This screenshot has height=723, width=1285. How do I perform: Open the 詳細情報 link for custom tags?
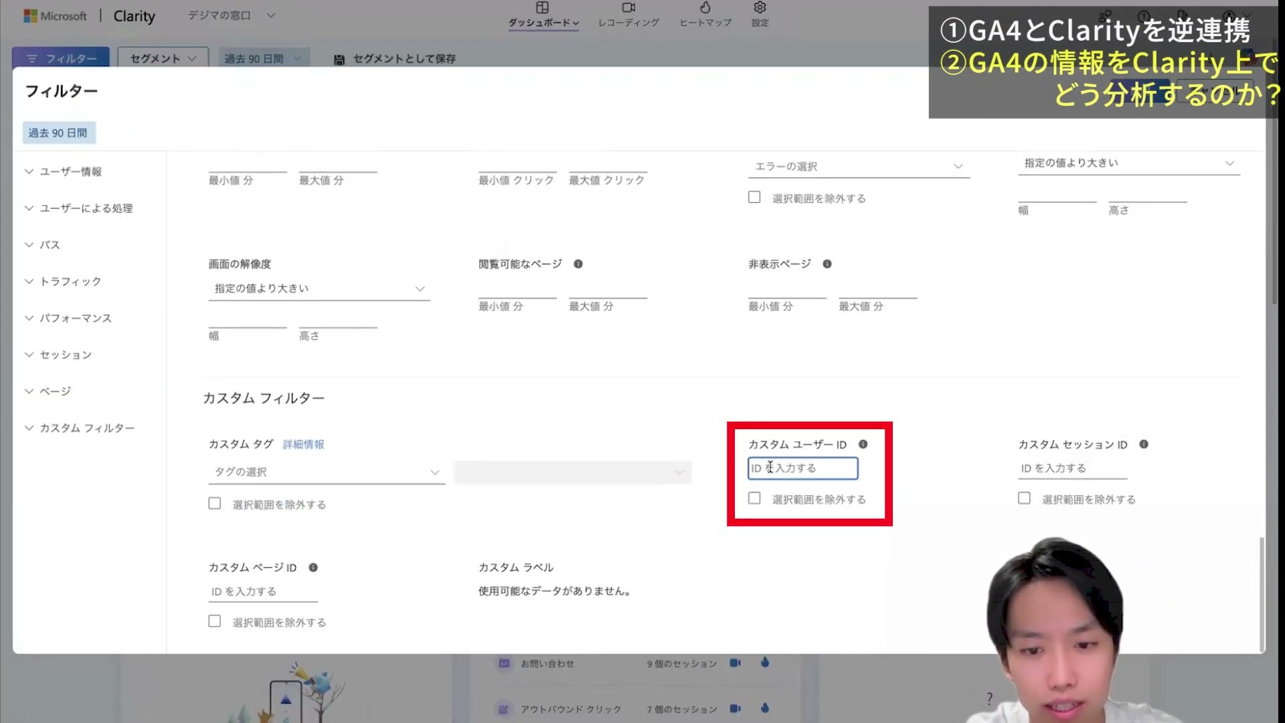pyautogui.click(x=303, y=445)
